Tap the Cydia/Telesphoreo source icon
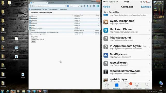Viewport: 166px width, 93px height. click(x=106, y=22)
